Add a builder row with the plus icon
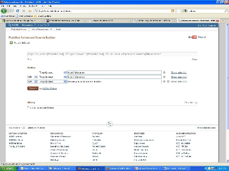The width and height of the screenshot is (229, 171). tap(168, 81)
